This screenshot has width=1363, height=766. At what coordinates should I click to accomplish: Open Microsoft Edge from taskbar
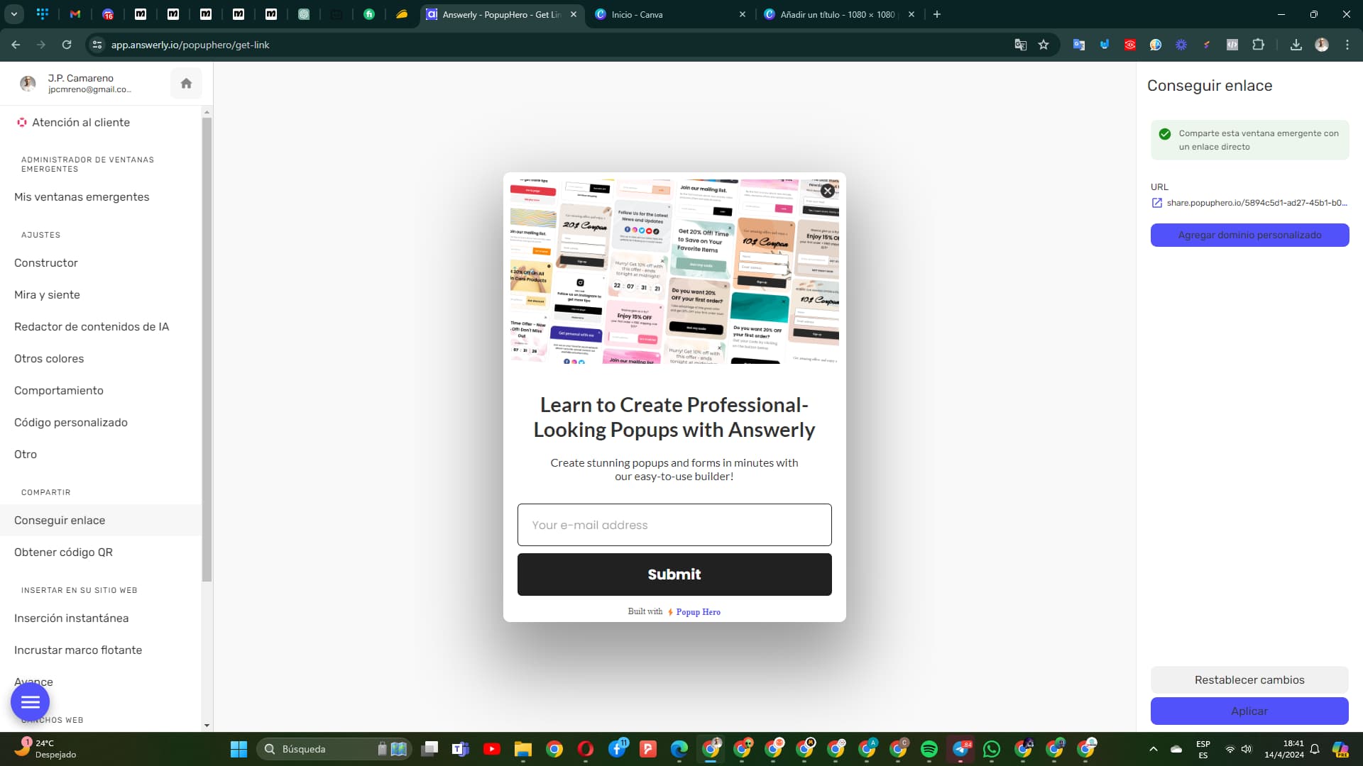(x=679, y=749)
